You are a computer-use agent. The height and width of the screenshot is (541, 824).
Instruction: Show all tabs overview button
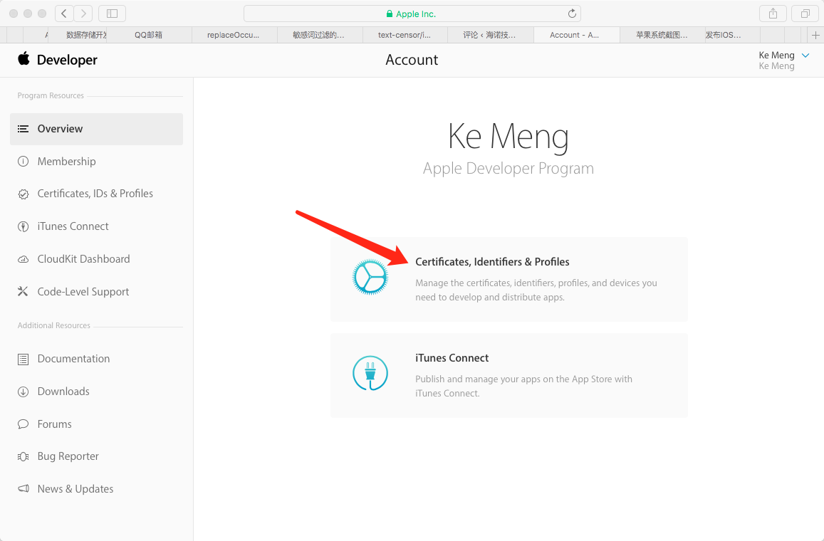click(805, 14)
